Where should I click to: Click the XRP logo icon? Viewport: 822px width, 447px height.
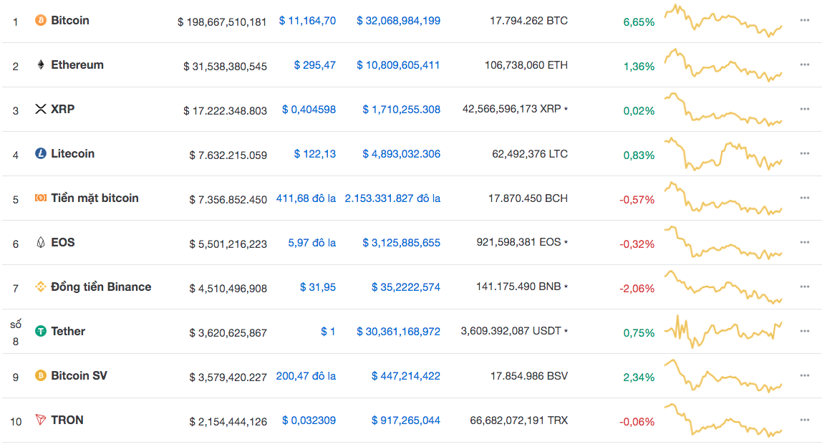click(x=41, y=110)
